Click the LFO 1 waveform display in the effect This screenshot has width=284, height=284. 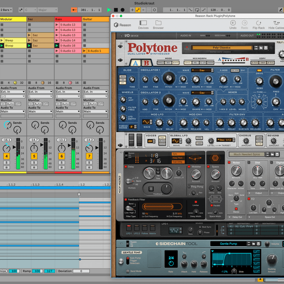(174, 231)
